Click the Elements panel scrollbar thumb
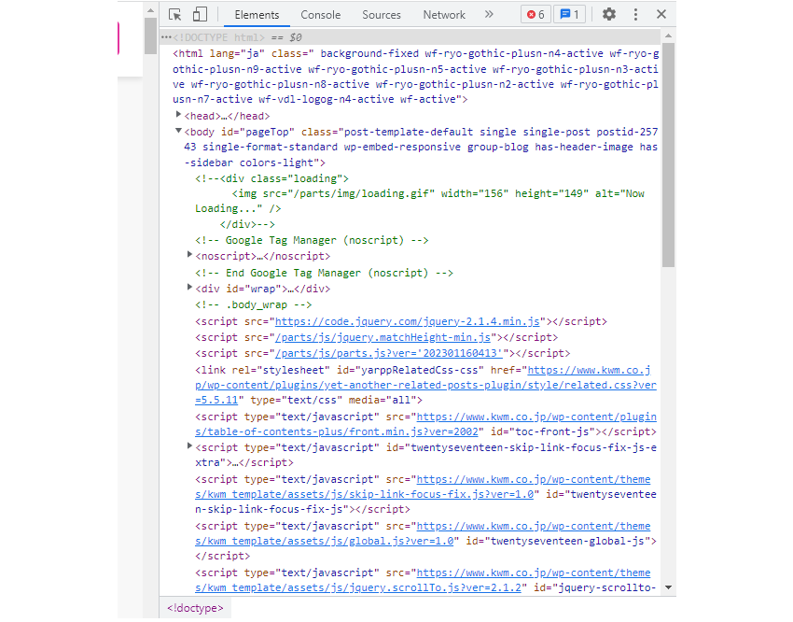793x622 pixels. pyautogui.click(x=669, y=155)
